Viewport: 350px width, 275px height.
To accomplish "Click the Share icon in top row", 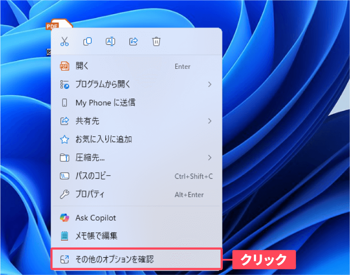I will tap(133, 41).
